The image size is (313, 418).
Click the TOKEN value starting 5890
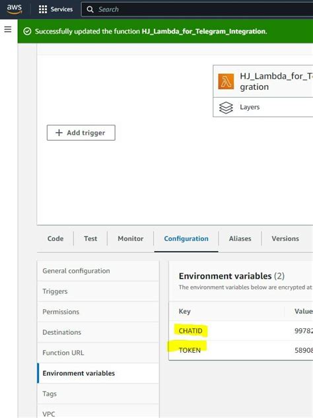click(x=304, y=350)
